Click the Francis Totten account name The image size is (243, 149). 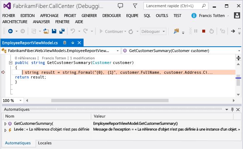(212, 16)
